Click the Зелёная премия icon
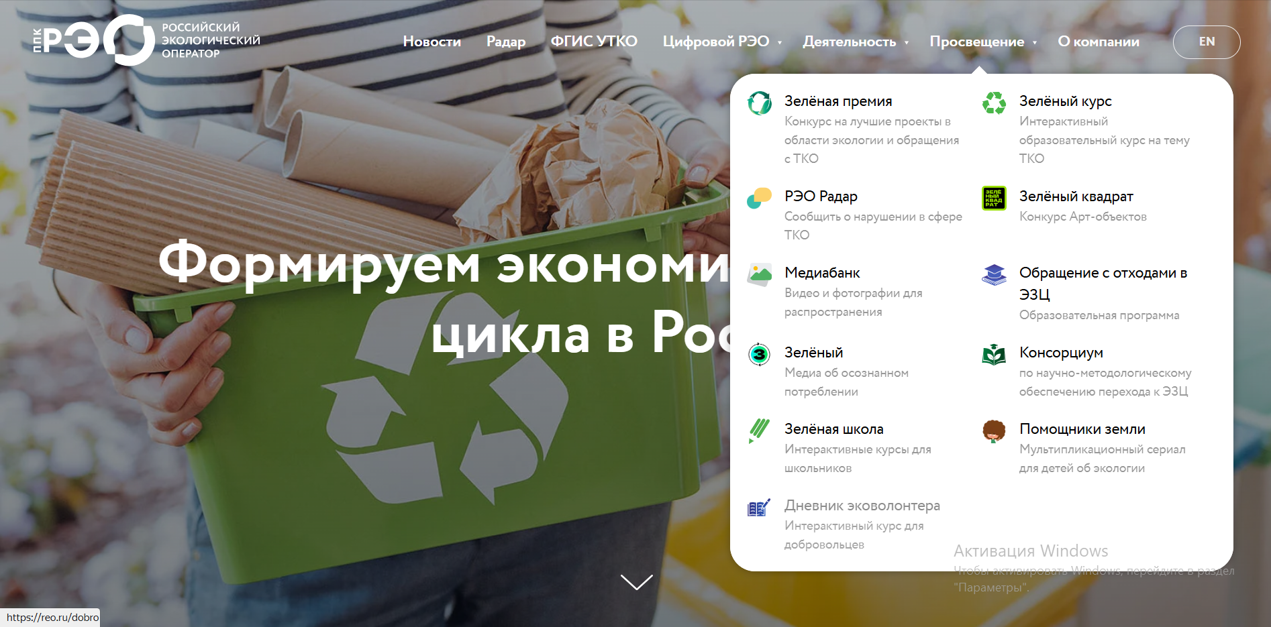The width and height of the screenshot is (1271, 627). point(759,103)
